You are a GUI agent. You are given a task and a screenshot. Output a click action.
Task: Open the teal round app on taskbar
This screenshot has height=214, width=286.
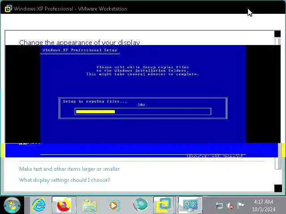(x=140, y=205)
